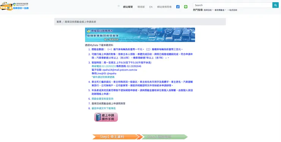
Task: Focus the Search input field
Action: coord(233,5)
